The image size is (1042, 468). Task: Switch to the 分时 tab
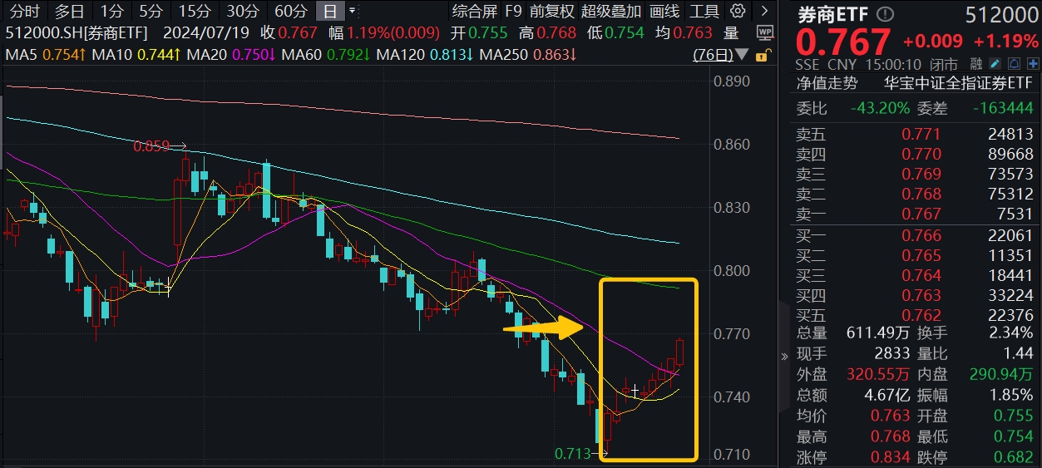pos(24,11)
